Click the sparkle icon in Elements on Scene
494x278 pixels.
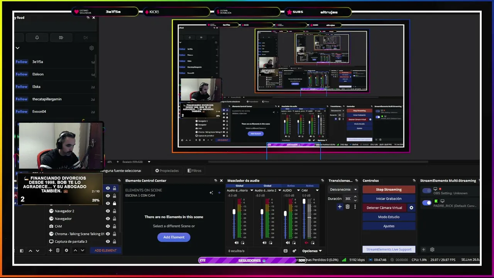pyautogui.click(x=211, y=192)
